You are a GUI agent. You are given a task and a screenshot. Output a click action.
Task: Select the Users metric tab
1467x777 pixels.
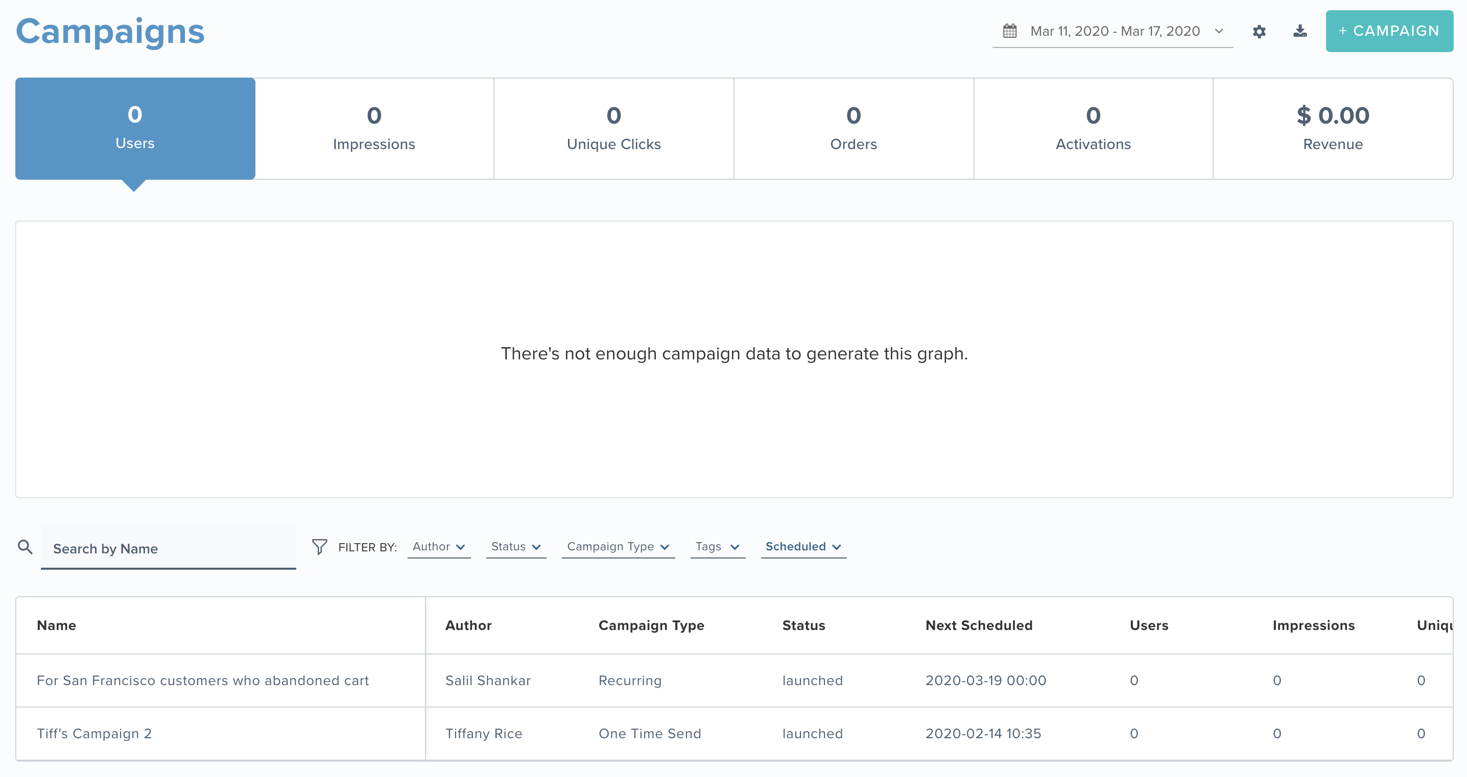[x=135, y=129]
